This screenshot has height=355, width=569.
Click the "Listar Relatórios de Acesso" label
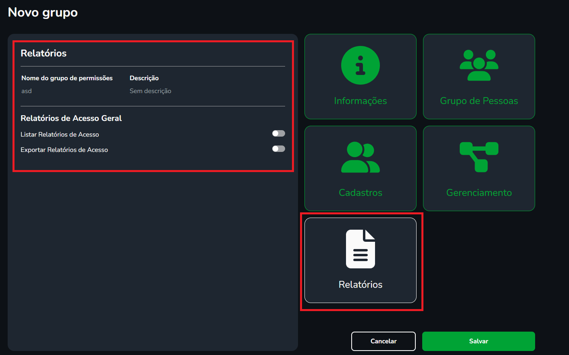[60, 135]
